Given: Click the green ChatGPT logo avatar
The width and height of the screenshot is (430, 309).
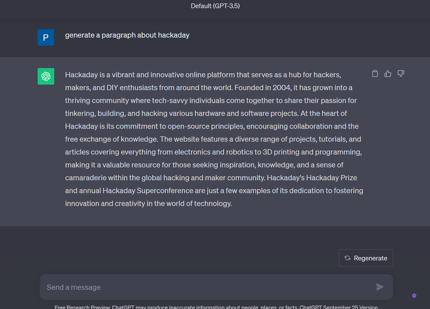Looking at the screenshot, I should click(46, 76).
